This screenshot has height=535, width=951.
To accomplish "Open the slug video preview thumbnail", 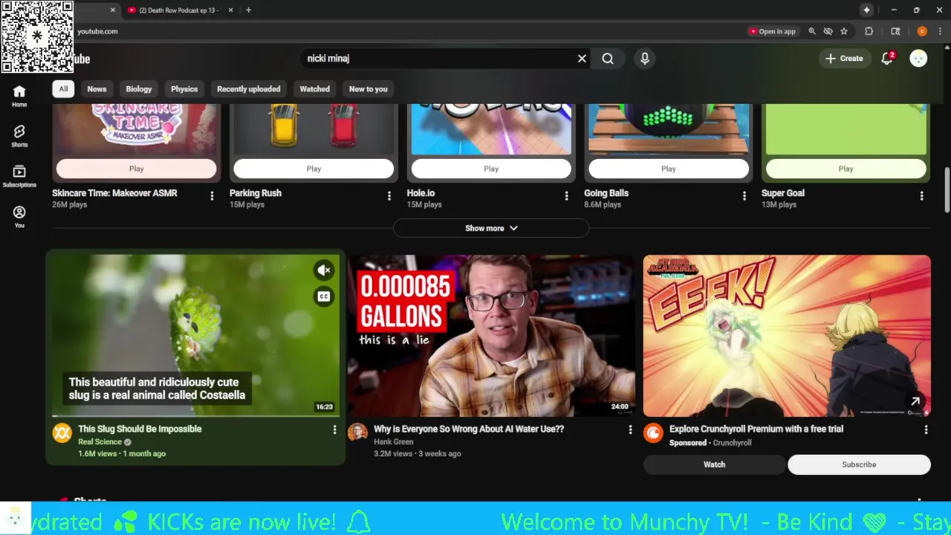I will pyautogui.click(x=195, y=336).
